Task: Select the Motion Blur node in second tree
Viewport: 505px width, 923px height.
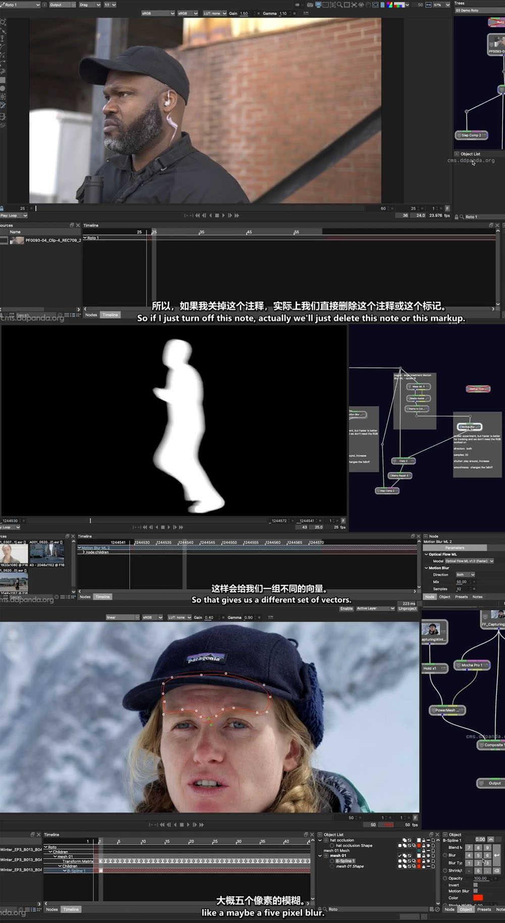Action: pos(470,427)
